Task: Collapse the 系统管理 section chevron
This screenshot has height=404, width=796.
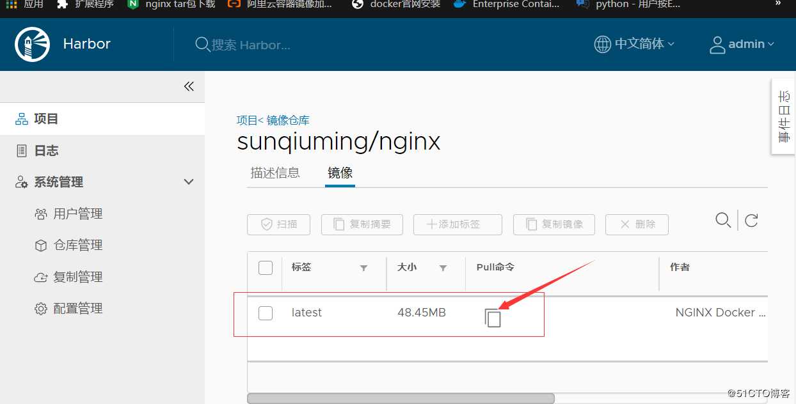Action: point(189,182)
